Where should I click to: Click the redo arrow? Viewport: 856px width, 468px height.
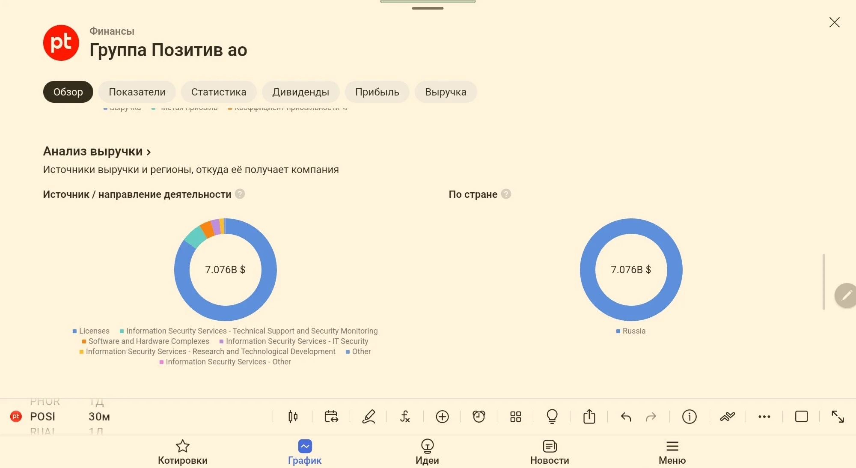pyautogui.click(x=651, y=417)
